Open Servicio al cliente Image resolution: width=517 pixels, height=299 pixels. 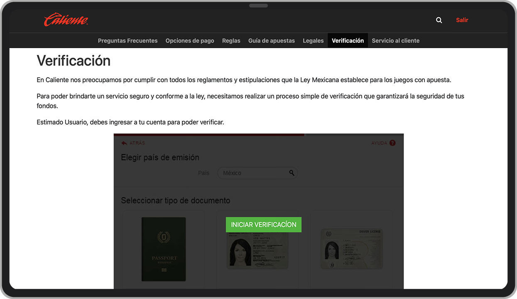point(395,40)
